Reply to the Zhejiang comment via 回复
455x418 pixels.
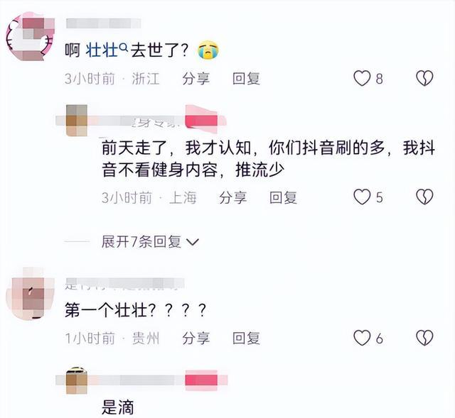pos(246,79)
